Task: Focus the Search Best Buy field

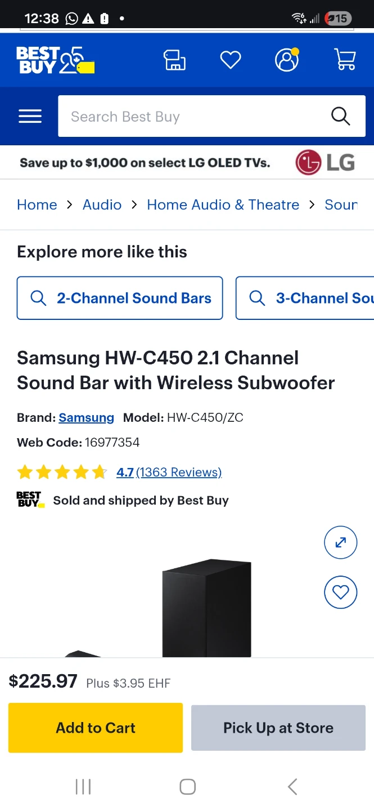Action: 191,117
